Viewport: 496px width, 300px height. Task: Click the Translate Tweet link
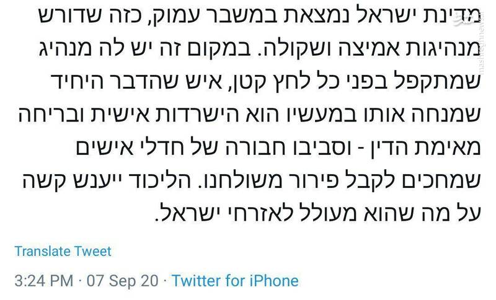[x=63, y=251]
